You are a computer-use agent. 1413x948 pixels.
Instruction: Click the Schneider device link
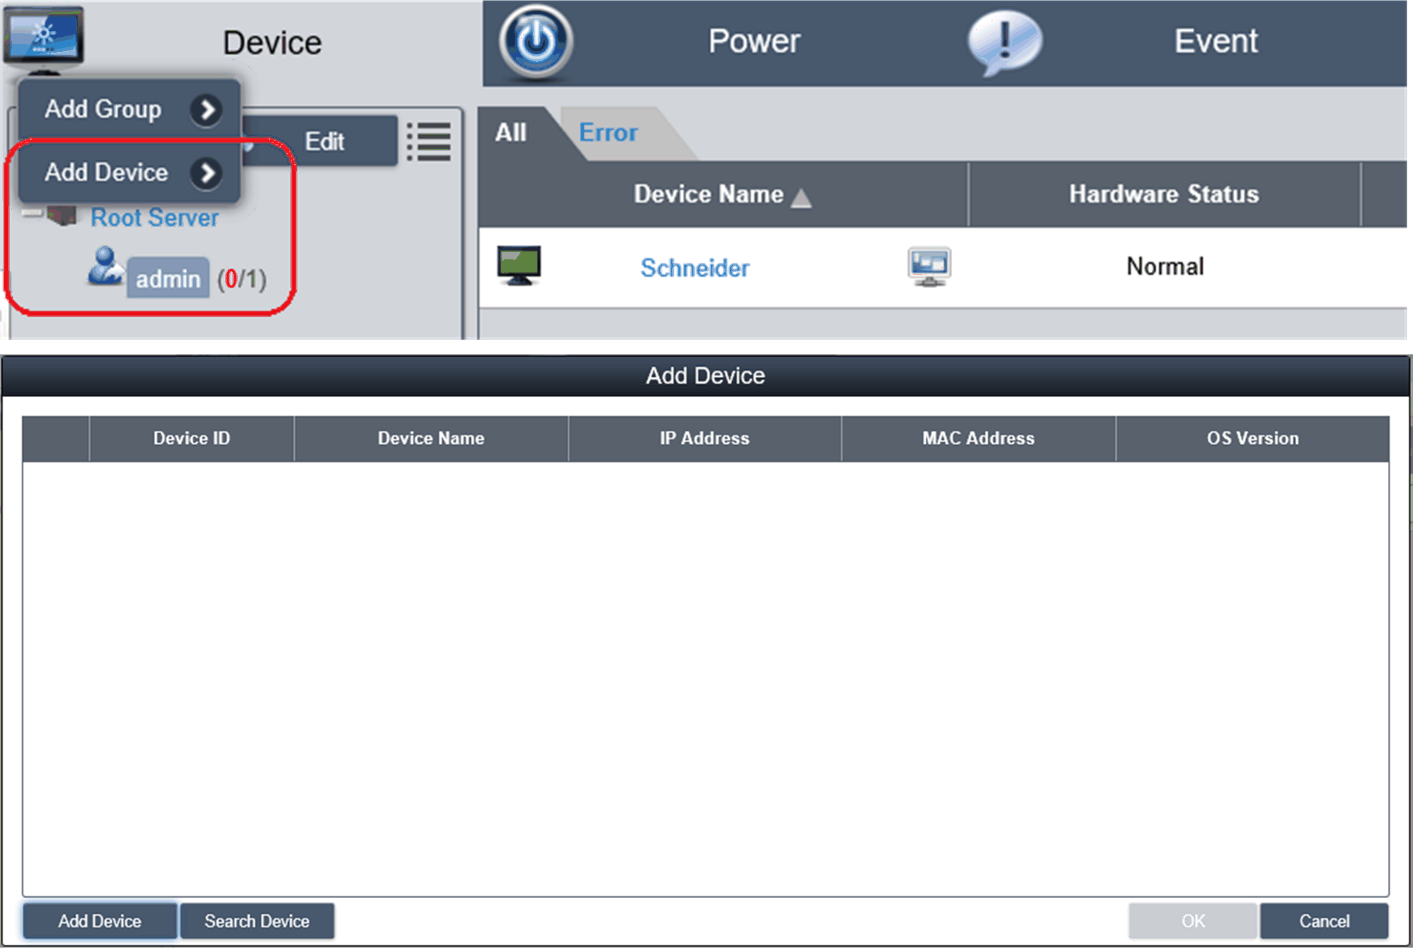(695, 268)
